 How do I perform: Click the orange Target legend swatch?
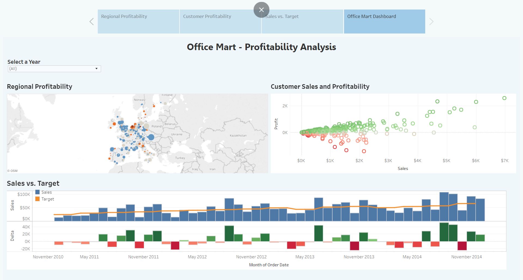38,199
